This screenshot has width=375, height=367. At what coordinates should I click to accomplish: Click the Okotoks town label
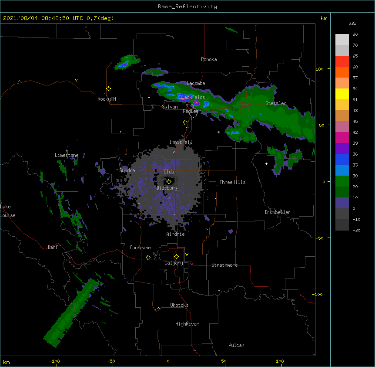click(179, 305)
